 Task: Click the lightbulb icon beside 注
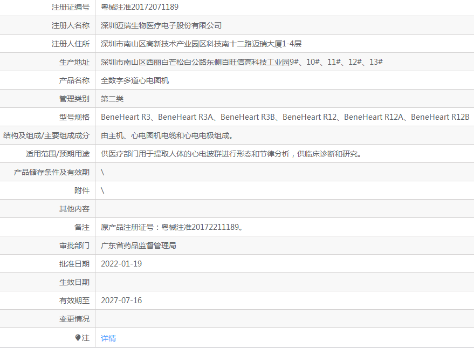click(78, 337)
